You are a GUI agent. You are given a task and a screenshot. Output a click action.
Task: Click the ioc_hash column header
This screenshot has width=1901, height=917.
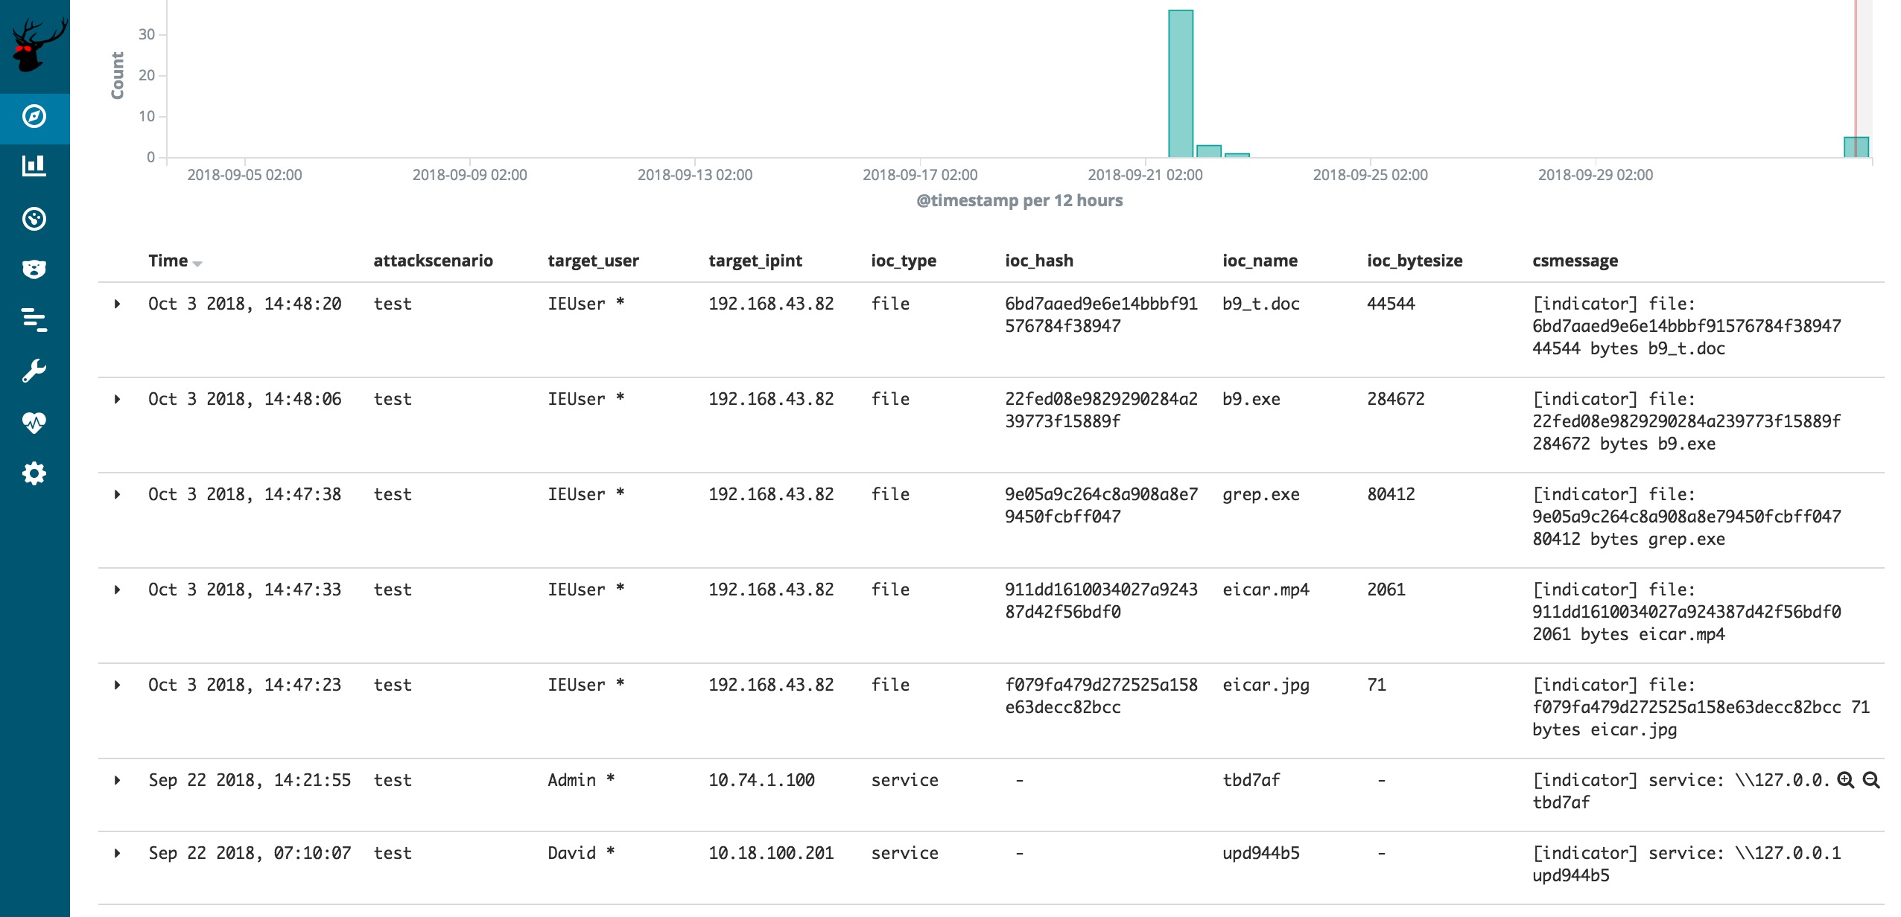click(x=1038, y=261)
